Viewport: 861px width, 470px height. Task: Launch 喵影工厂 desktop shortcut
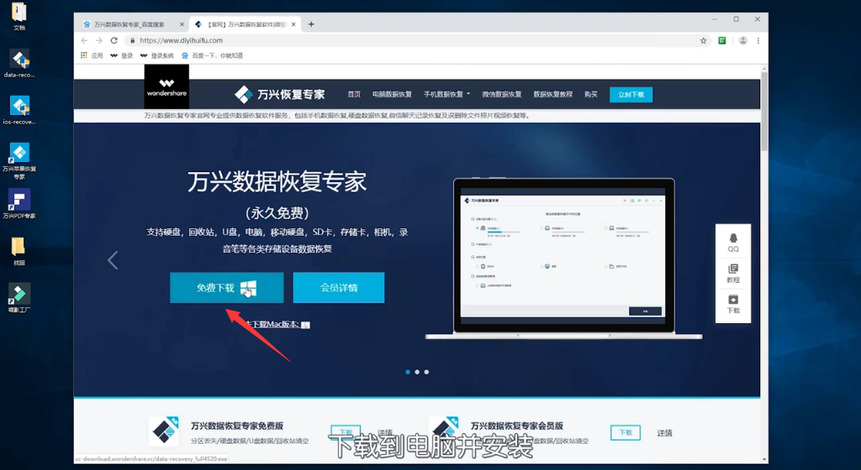pyautogui.click(x=19, y=297)
